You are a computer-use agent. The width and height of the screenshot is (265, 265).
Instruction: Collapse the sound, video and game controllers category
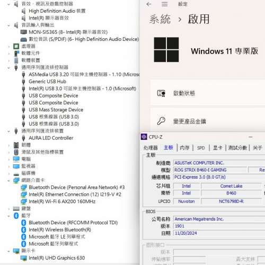8,4
